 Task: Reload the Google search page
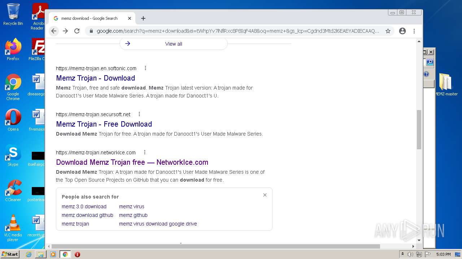coord(77,31)
